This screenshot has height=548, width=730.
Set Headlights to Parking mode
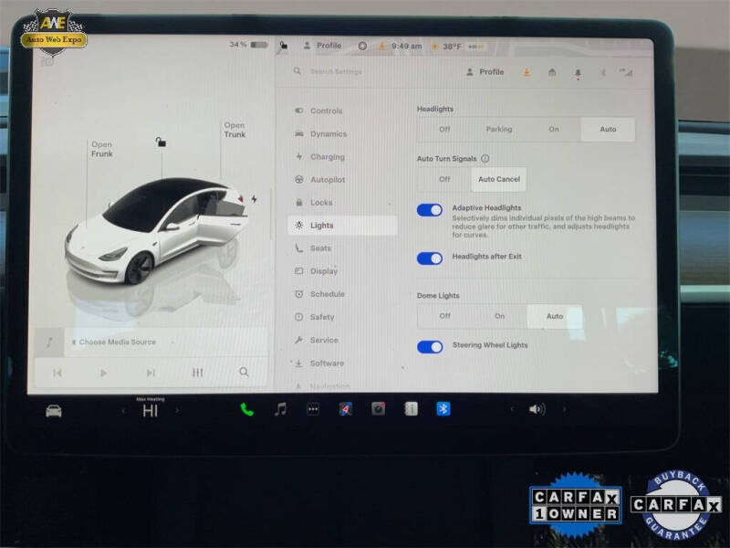point(499,129)
